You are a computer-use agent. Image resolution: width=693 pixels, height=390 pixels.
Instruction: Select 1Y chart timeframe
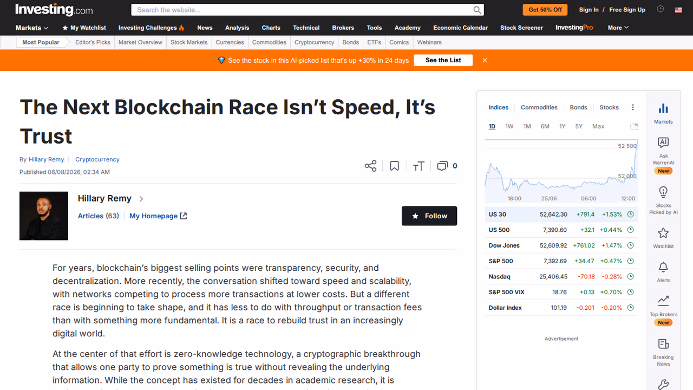pyautogui.click(x=563, y=126)
